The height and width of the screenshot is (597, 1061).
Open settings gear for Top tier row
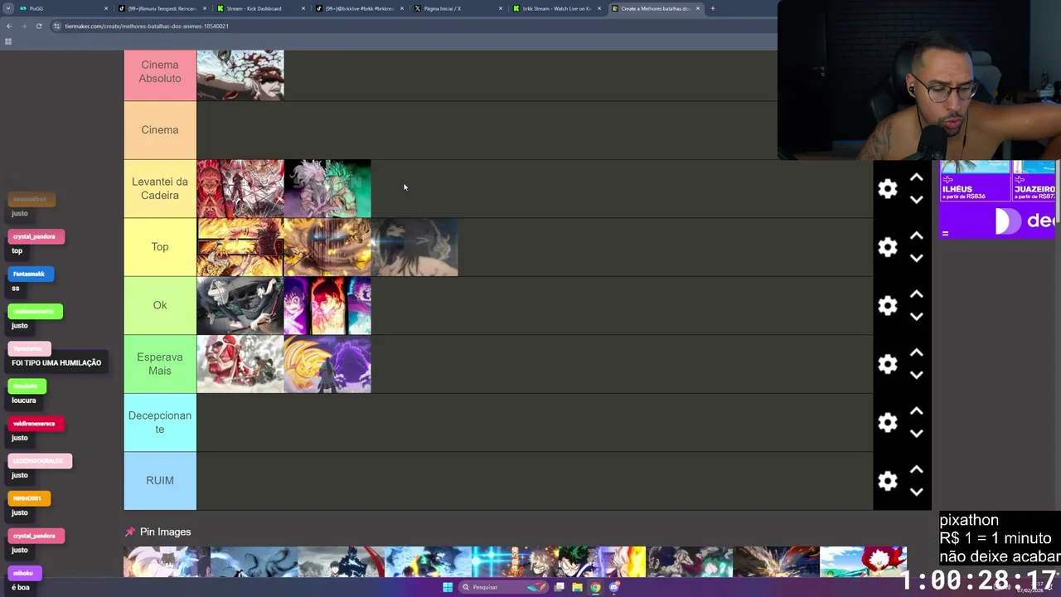click(x=888, y=247)
